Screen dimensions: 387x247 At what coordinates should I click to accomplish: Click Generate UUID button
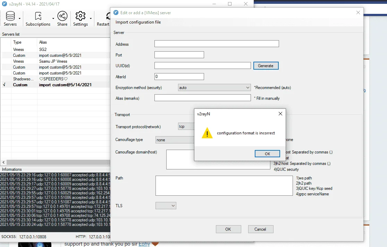[266, 66]
